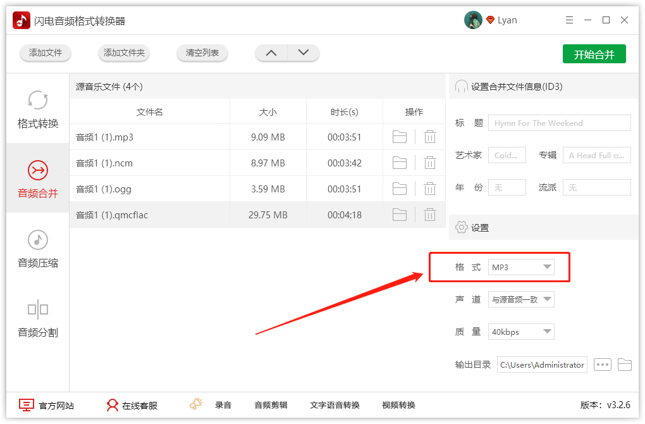Click the 添加文件 button
Screen dimensions: 645x424
pos(46,53)
